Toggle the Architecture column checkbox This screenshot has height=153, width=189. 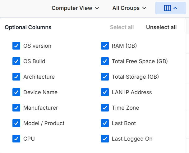(16, 76)
